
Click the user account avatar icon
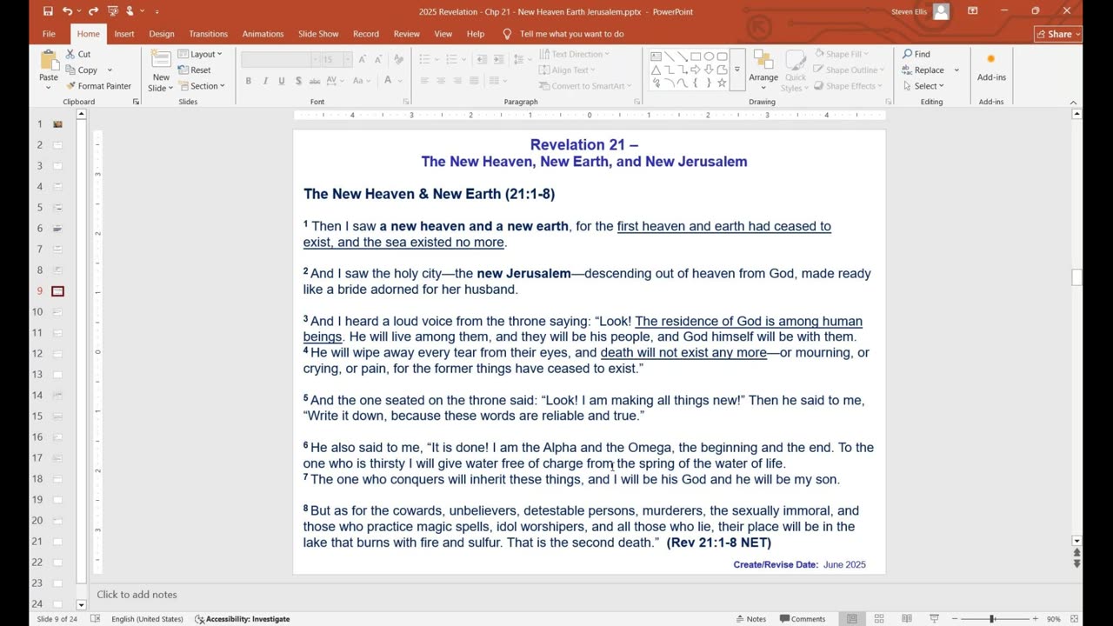point(941,11)
